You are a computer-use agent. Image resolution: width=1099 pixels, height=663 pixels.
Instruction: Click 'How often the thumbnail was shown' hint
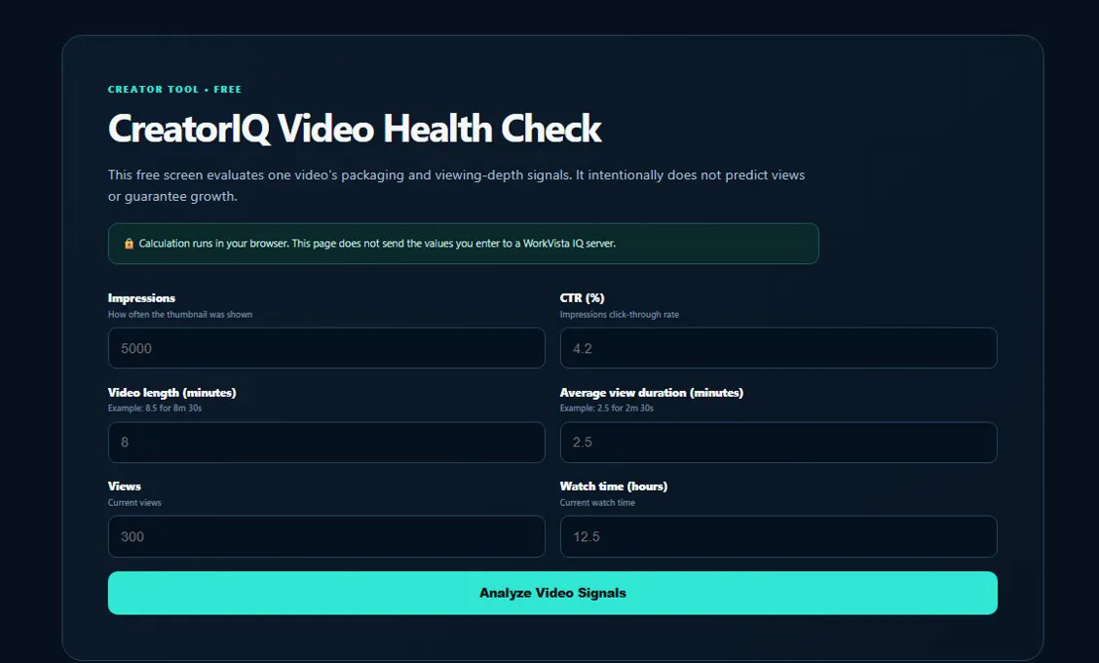(180, 314)
